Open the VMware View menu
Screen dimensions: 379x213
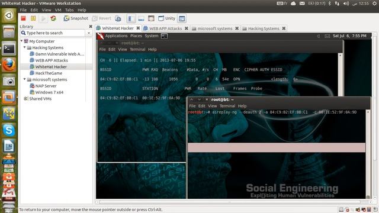point(46,10)
